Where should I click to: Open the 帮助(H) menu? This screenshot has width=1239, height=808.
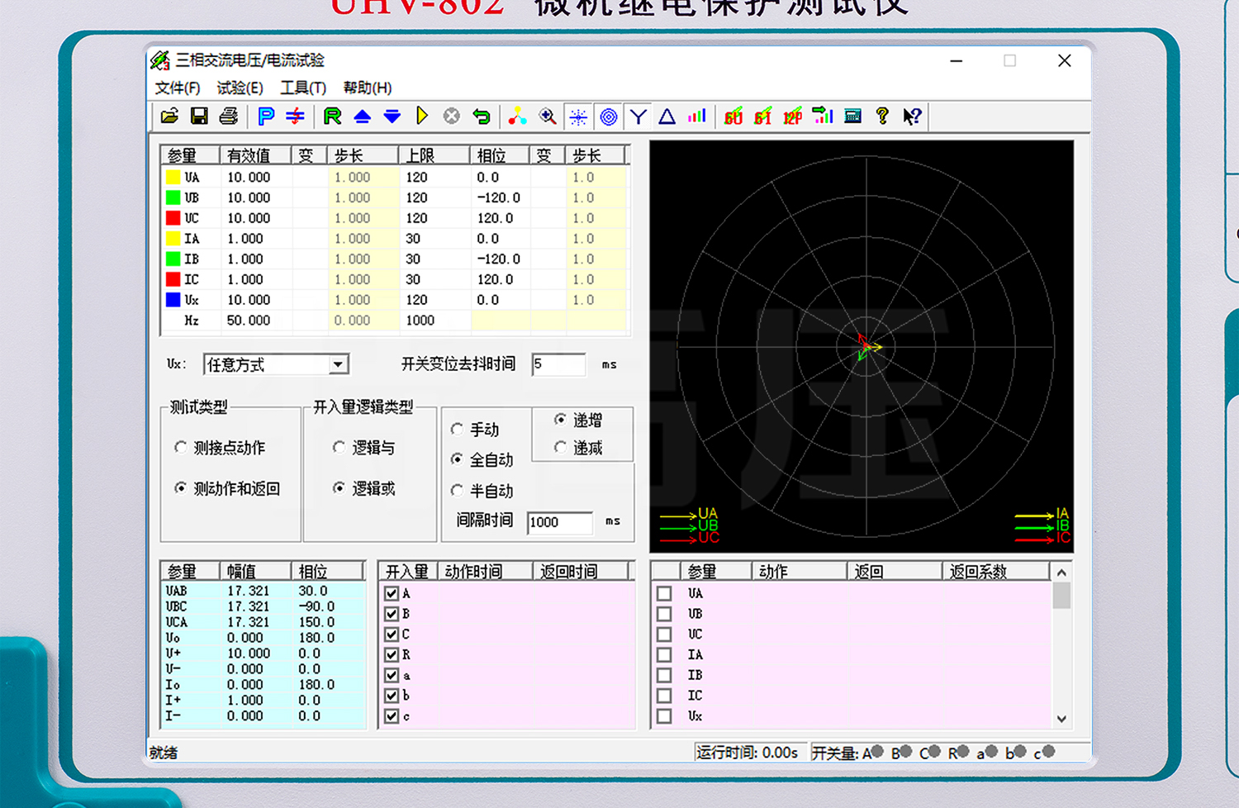pos(366,88)
